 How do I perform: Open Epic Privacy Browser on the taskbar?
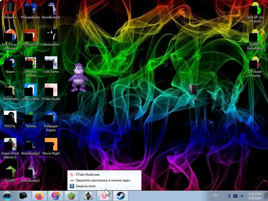pos(55,196)
